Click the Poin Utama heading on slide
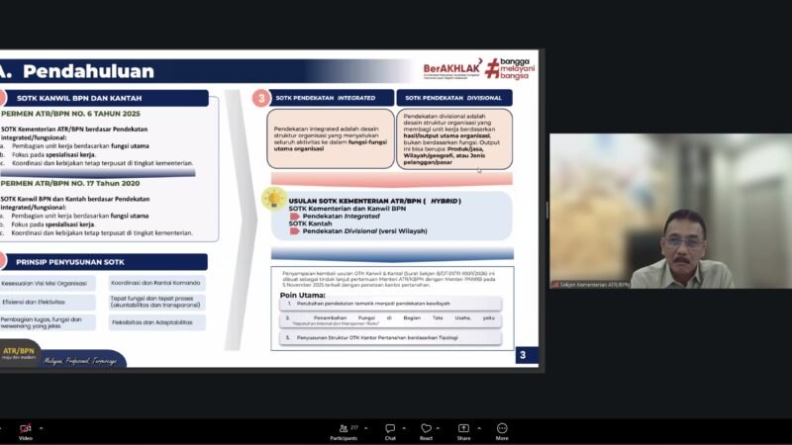The height and width of the screenshot is (445, 792). pos(303,295)
